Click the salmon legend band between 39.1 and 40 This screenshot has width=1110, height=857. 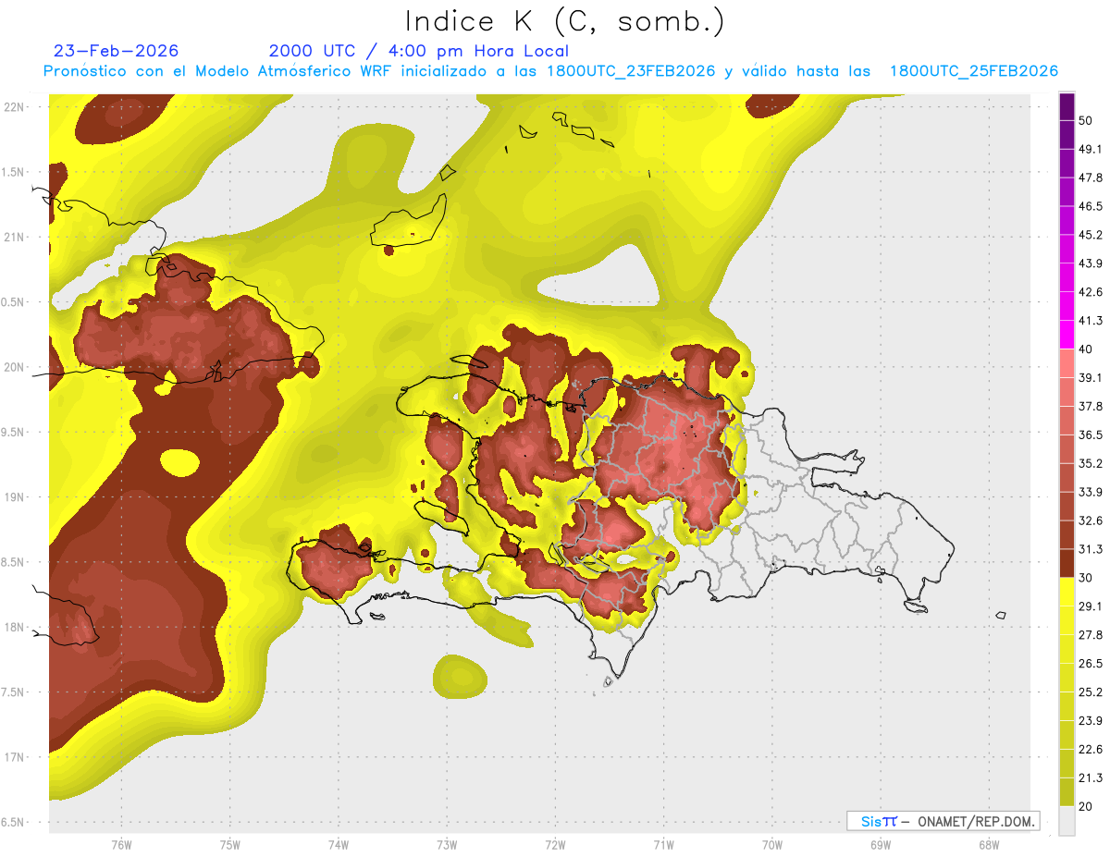(1067, 363)
